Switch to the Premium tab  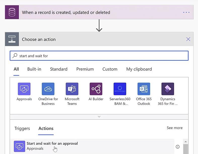tap(85, 69)
